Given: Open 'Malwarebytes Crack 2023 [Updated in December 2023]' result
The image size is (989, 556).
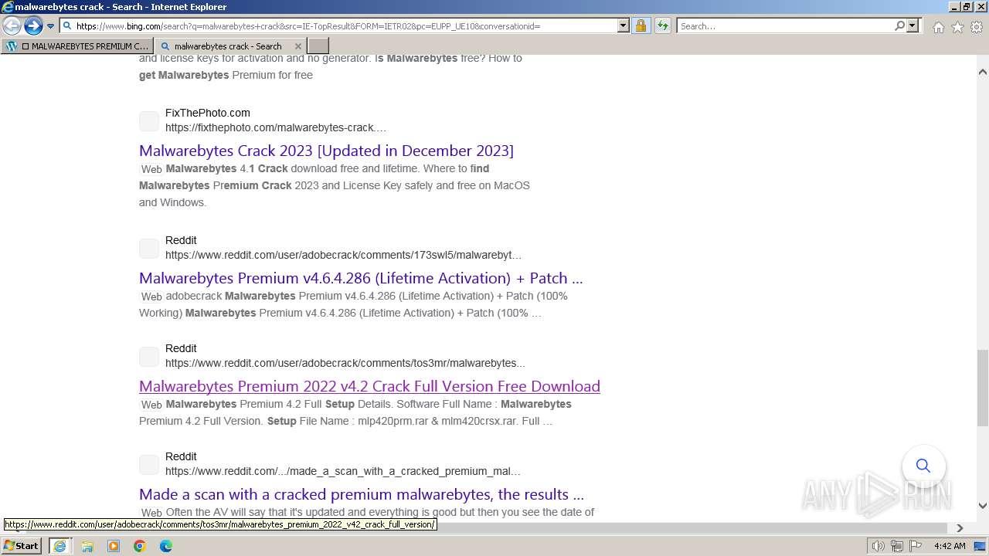Looking at the screenshot, I should [x=326, y=151].
